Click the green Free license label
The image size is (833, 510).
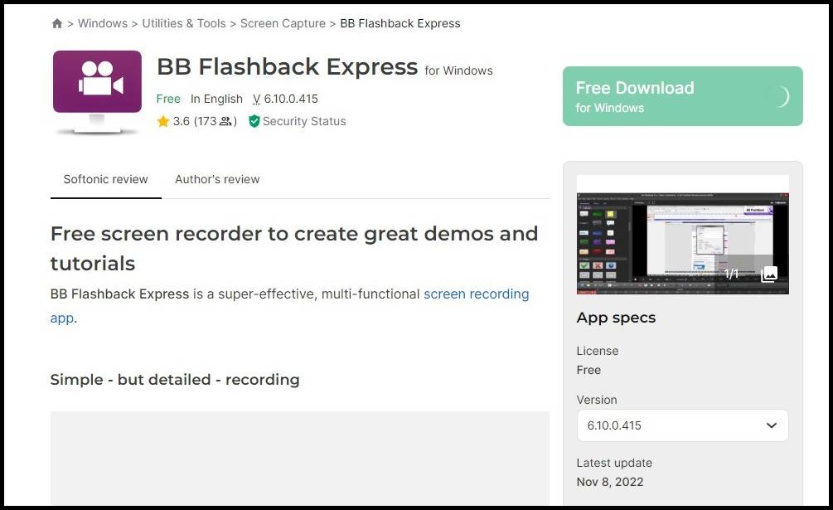[x=168, y=99]
